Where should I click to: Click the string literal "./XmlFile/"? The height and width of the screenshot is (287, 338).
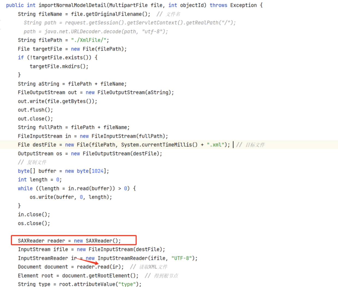pos(89,40)
